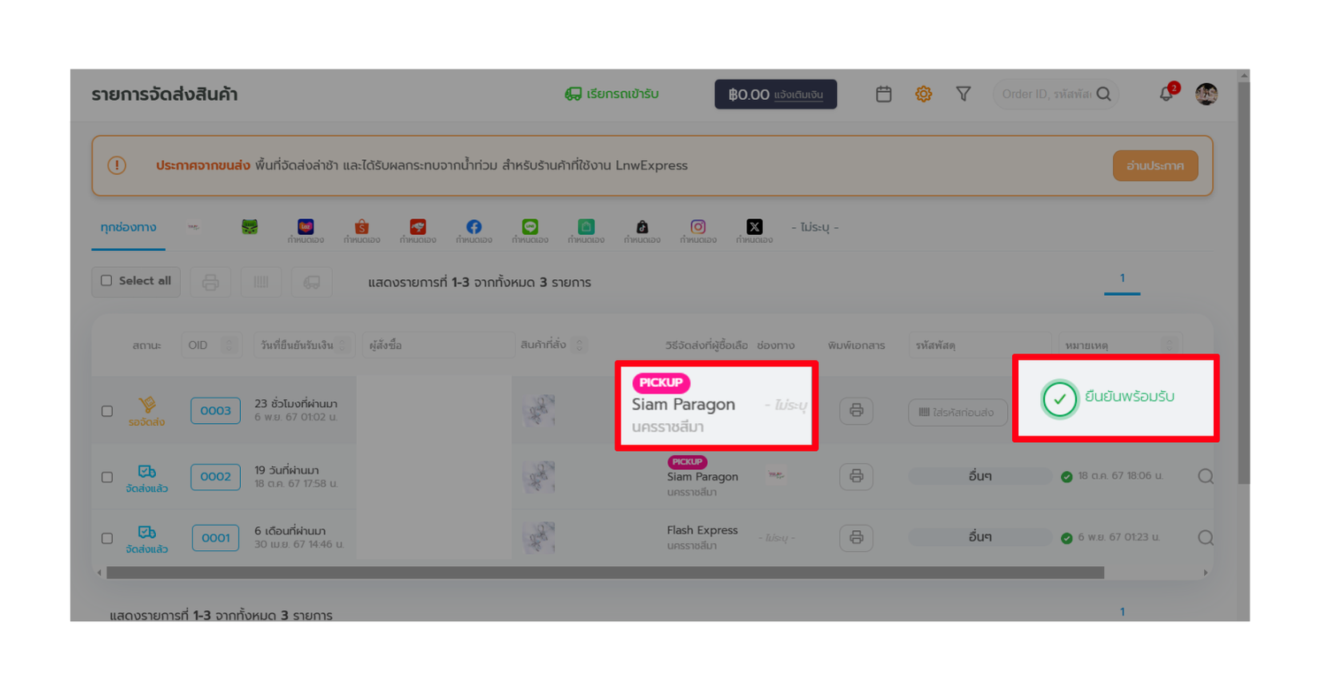Filter orders by TikTok channel icon
This screenshot has height=690, width=1320.
pyautogui.click(x=642, y=228)
